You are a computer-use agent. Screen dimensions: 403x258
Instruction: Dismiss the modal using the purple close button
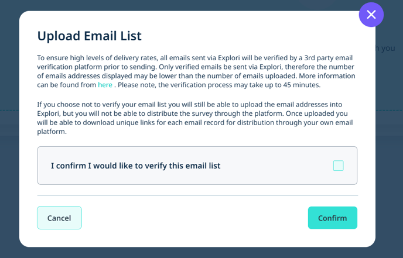[371, 15]
